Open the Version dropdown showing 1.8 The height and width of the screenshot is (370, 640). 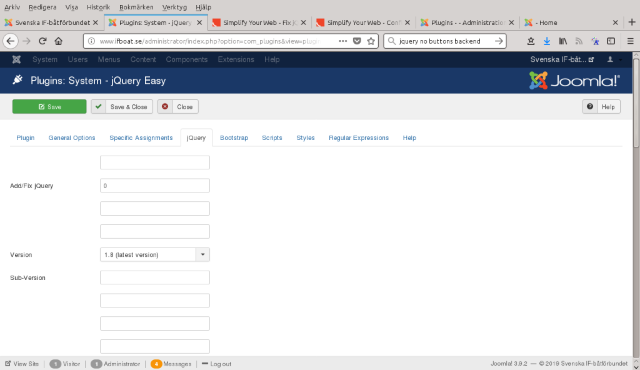click(154, 255)
